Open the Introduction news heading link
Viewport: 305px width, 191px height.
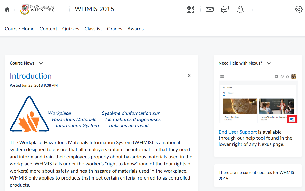31,76
